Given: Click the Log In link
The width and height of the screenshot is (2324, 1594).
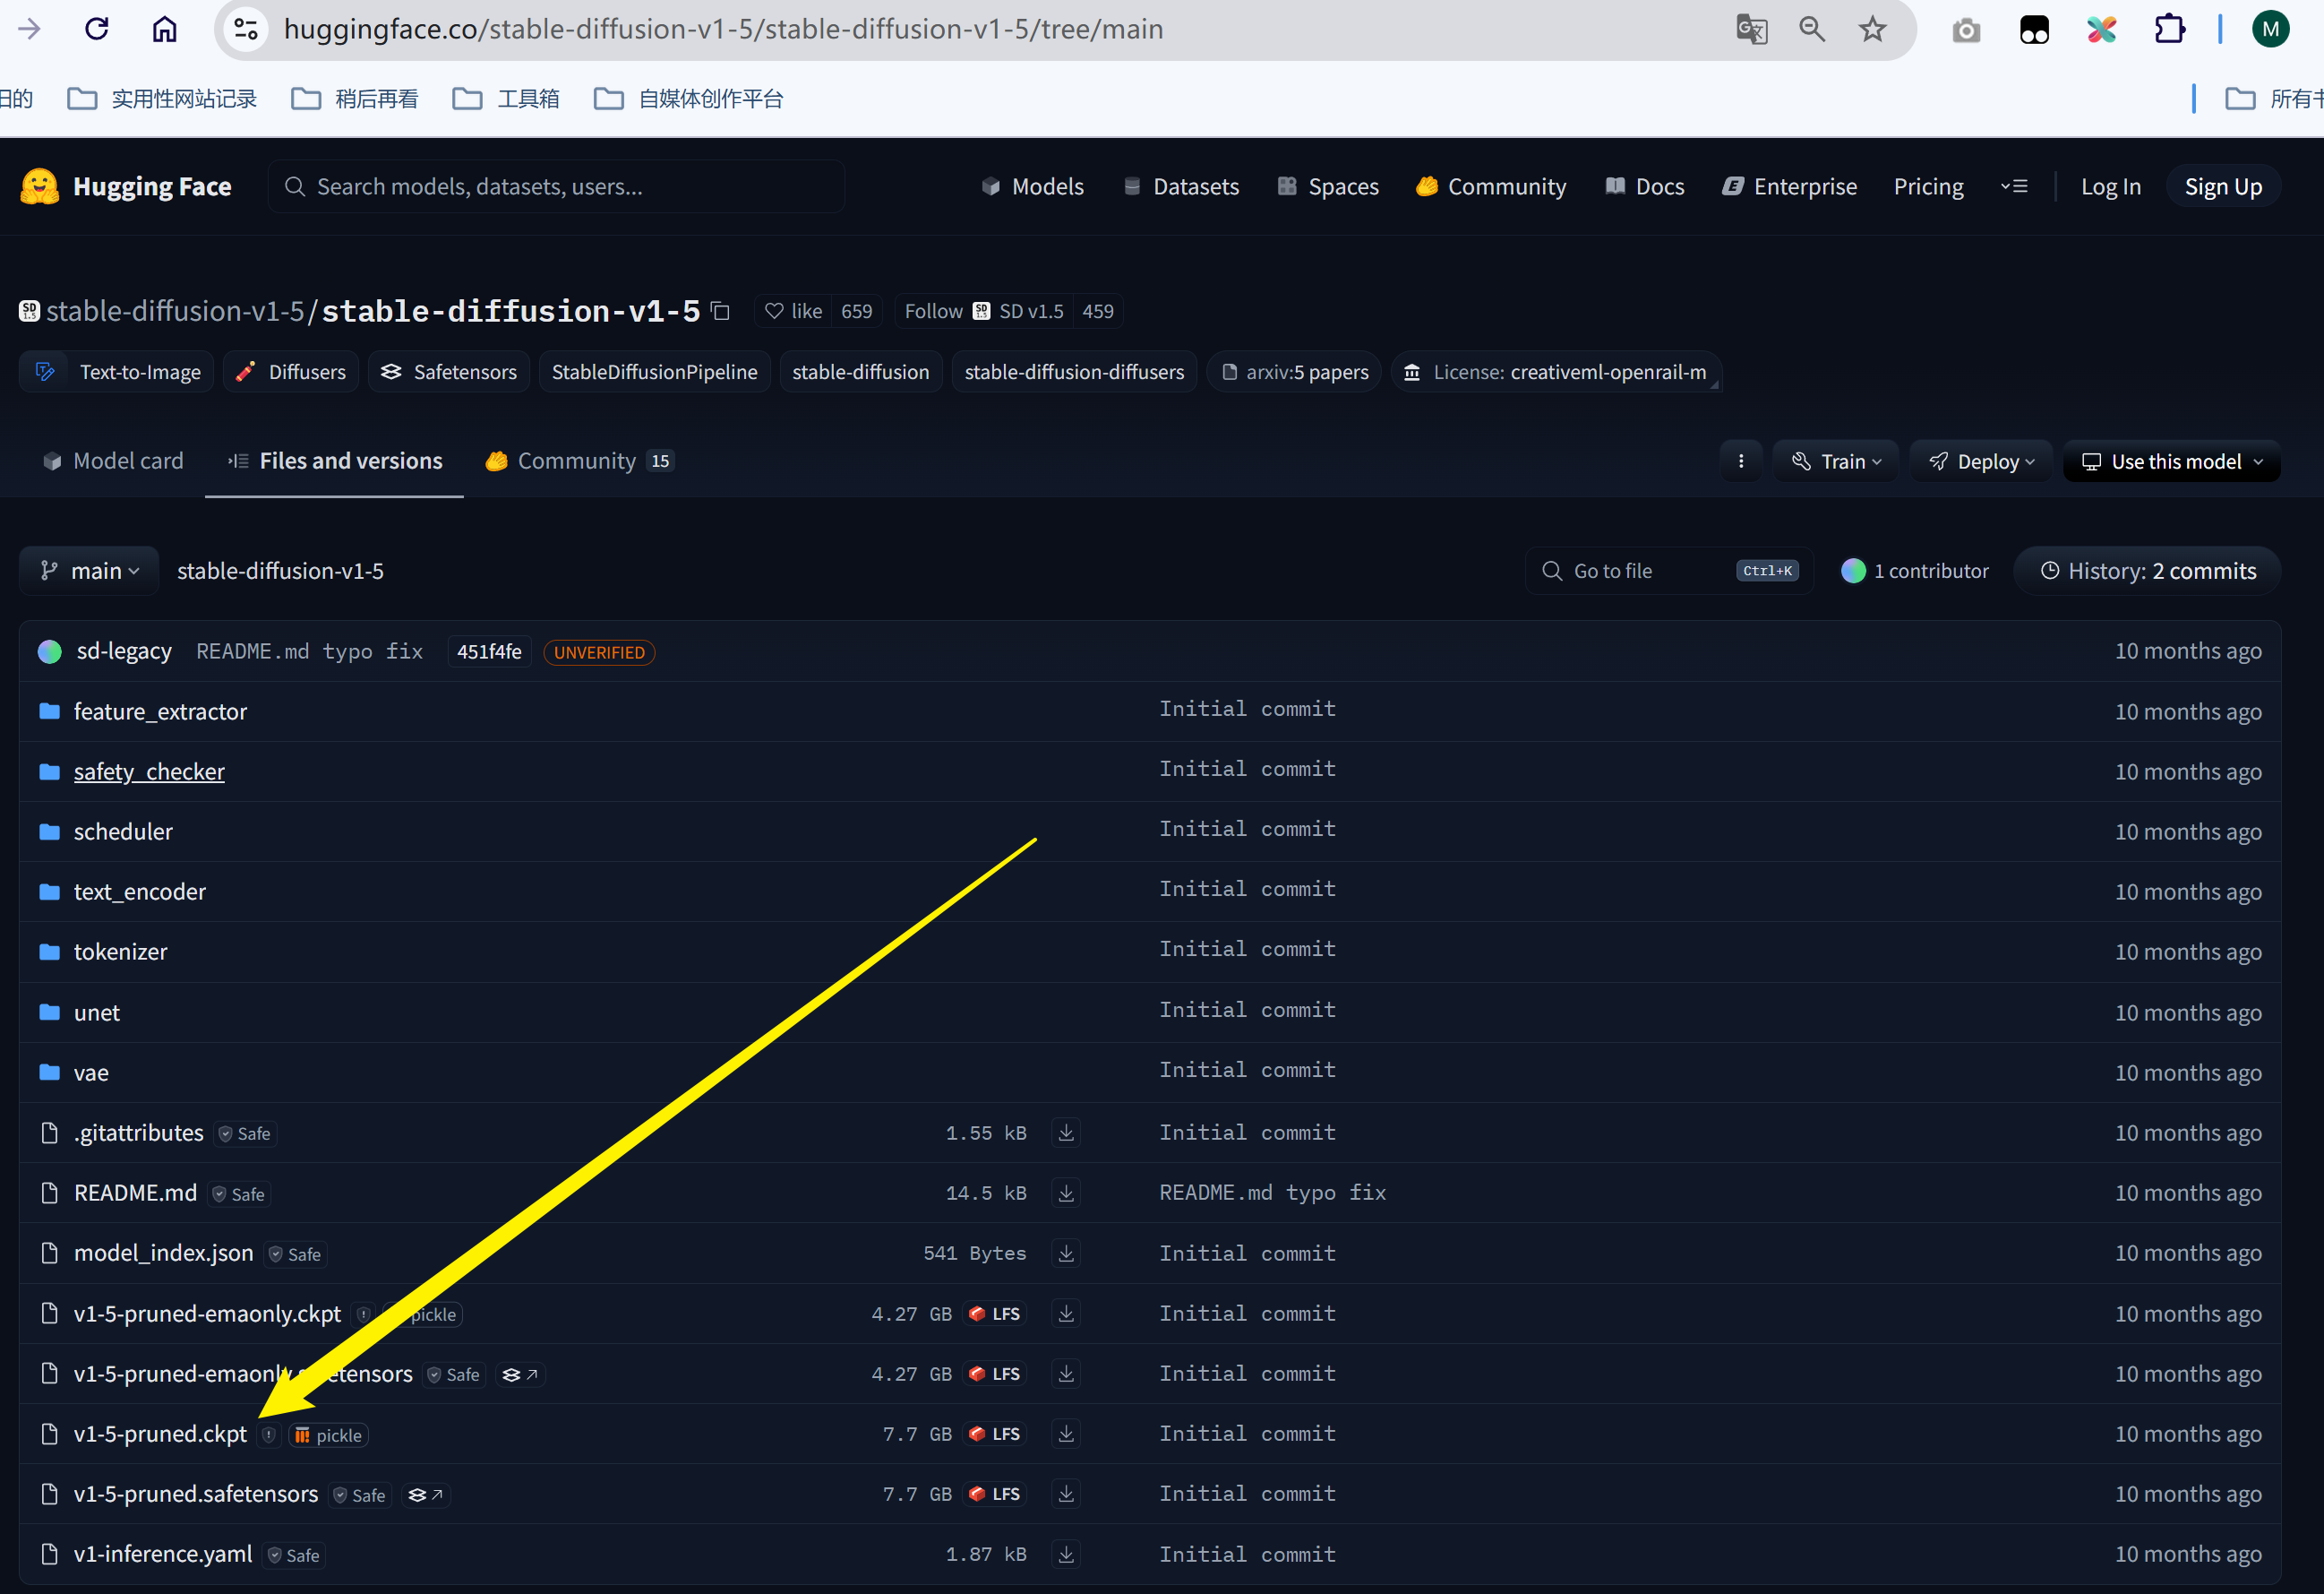Looking at the screenshot, I should [2110, 187].
